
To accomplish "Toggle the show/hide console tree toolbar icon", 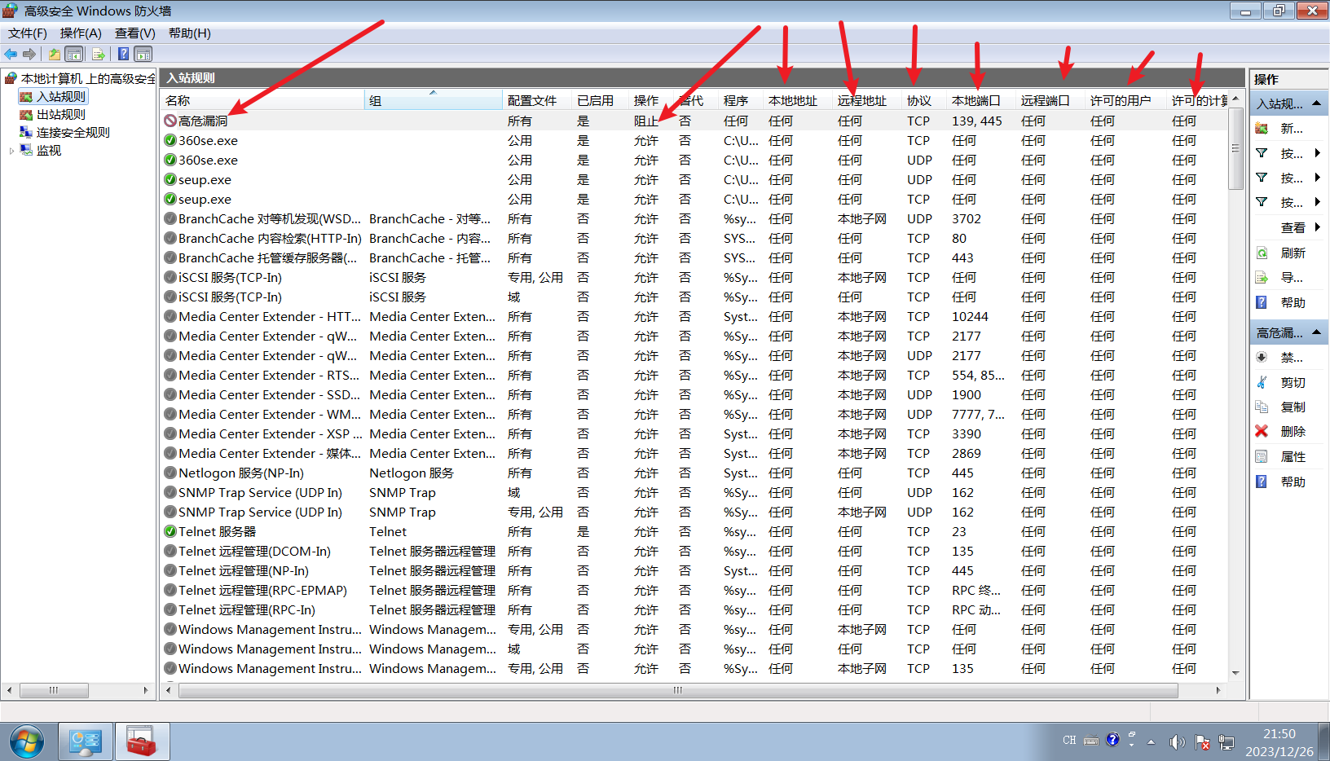I will [x=74, y=54].
